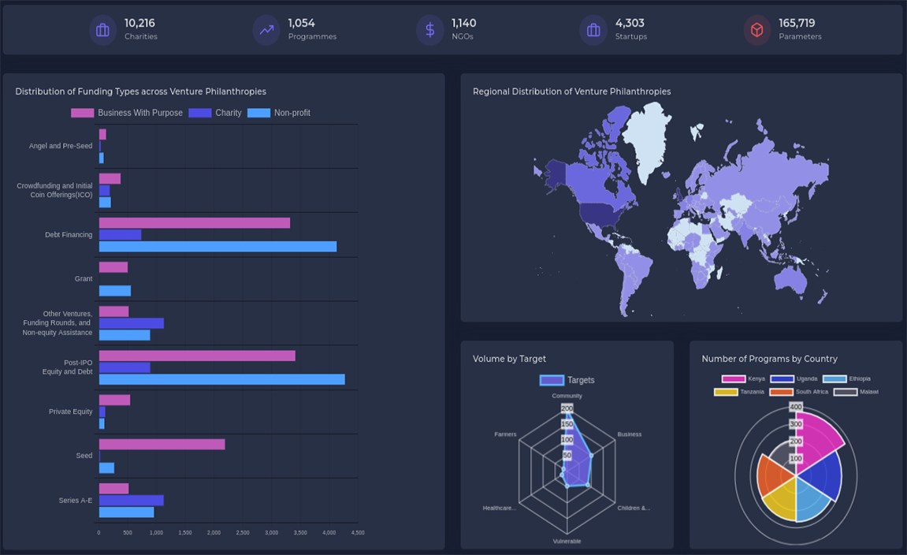Click the NGOs dollar sign icon
This screenshot has width=907, height=555.
tap(429, 30)
